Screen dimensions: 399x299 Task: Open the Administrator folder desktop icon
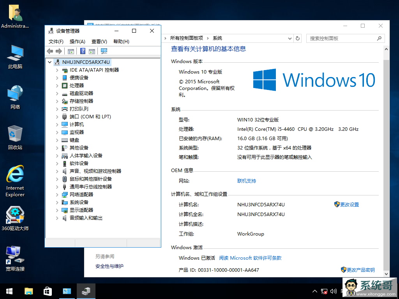(x=15, y=17)
